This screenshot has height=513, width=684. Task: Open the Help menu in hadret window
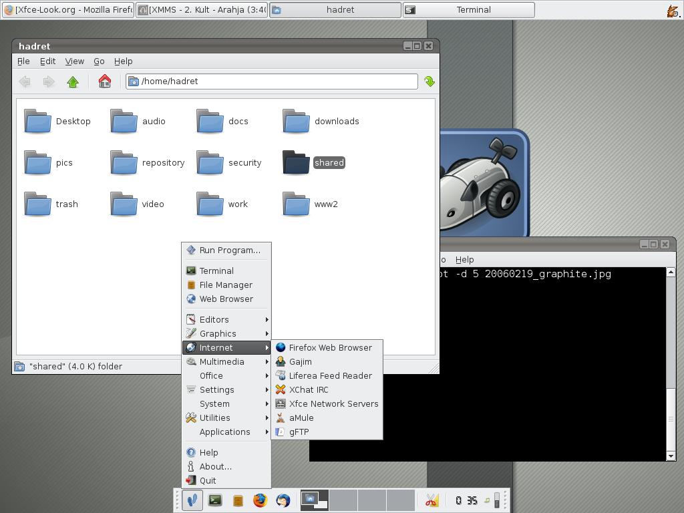(x=124, y=61)
